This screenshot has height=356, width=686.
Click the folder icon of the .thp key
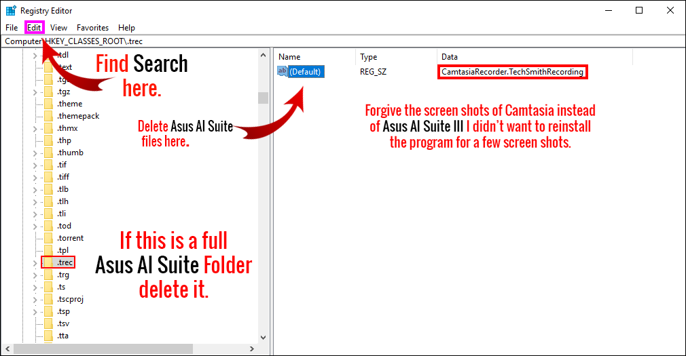click(48, 140)
